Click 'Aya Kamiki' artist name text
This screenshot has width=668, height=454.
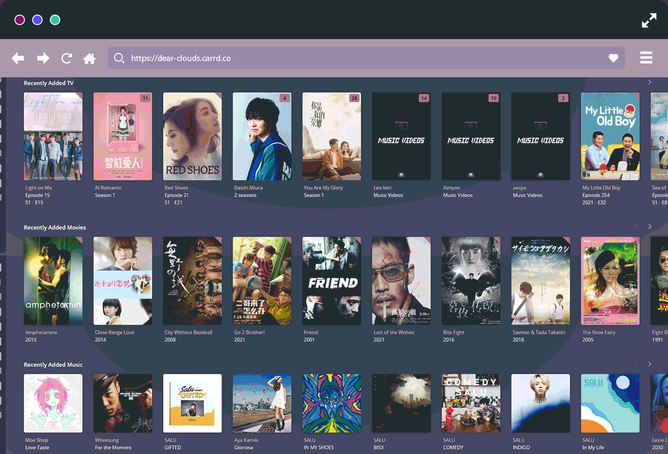point(247,440)
